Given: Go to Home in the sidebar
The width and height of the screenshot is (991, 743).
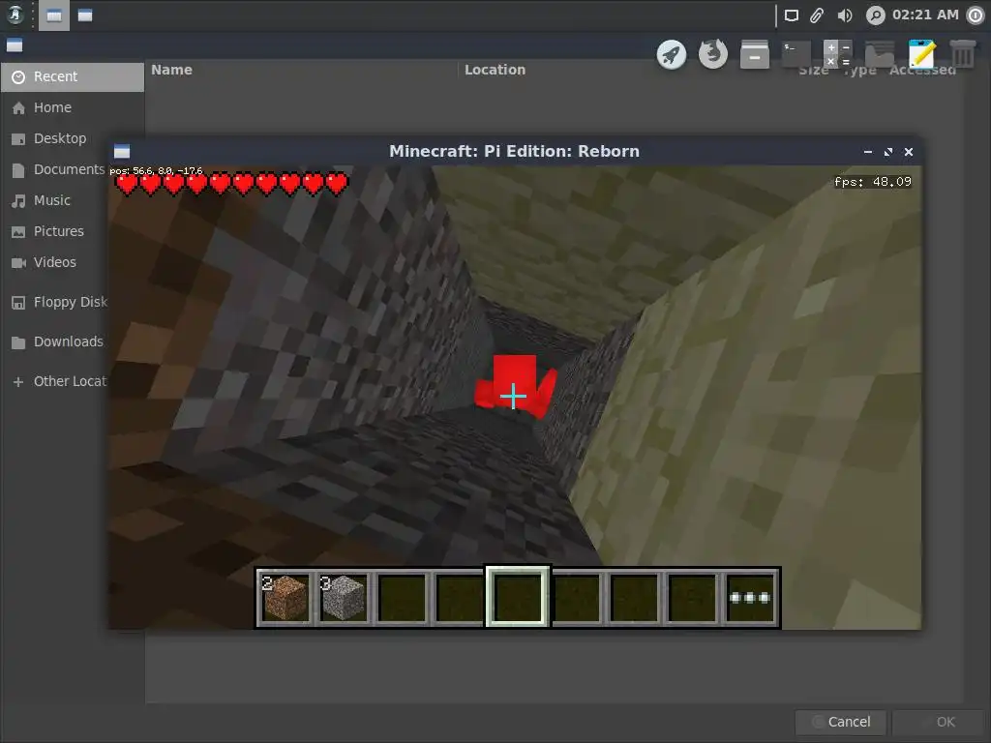Looking at the screenshot, I should [x=72, y=108].
